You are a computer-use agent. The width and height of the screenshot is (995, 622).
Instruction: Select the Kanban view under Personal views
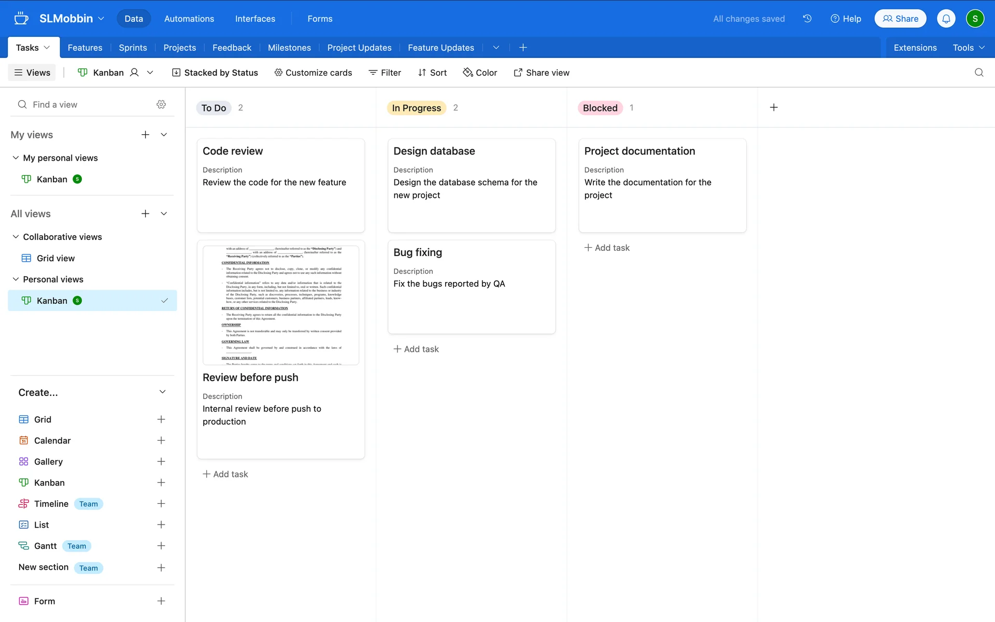tap(52, 301)
